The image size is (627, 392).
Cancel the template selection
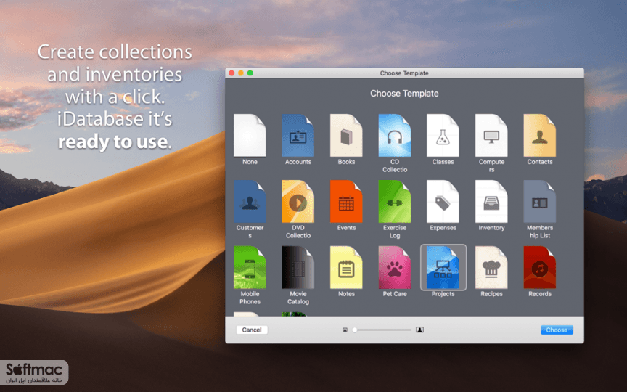click(252, 330)
